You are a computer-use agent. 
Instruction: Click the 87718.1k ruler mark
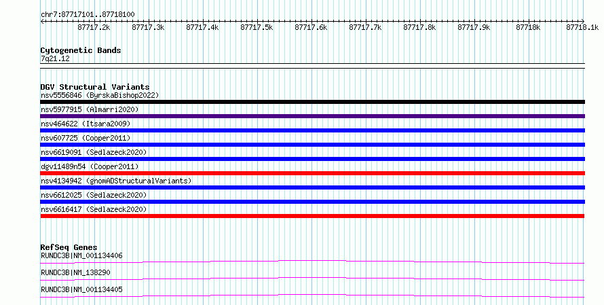[x=582, y=27]
